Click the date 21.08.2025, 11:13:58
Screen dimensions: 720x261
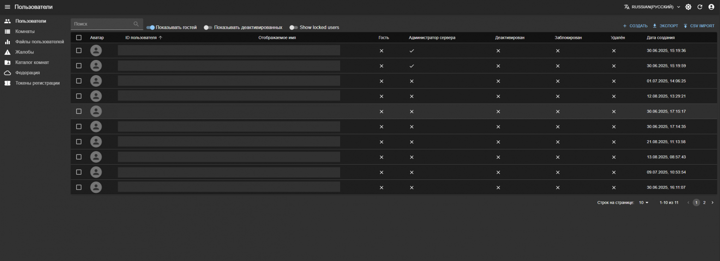[666, 142]
